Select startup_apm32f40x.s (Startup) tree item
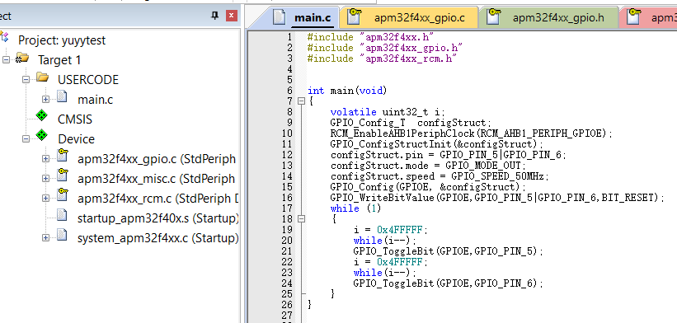The width and height of the screenshot is (677, 323). click(x=158, y=218)
